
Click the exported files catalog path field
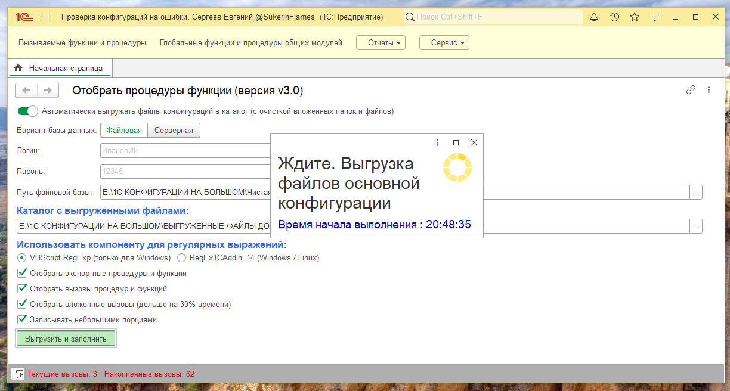[x=353, y=226]
